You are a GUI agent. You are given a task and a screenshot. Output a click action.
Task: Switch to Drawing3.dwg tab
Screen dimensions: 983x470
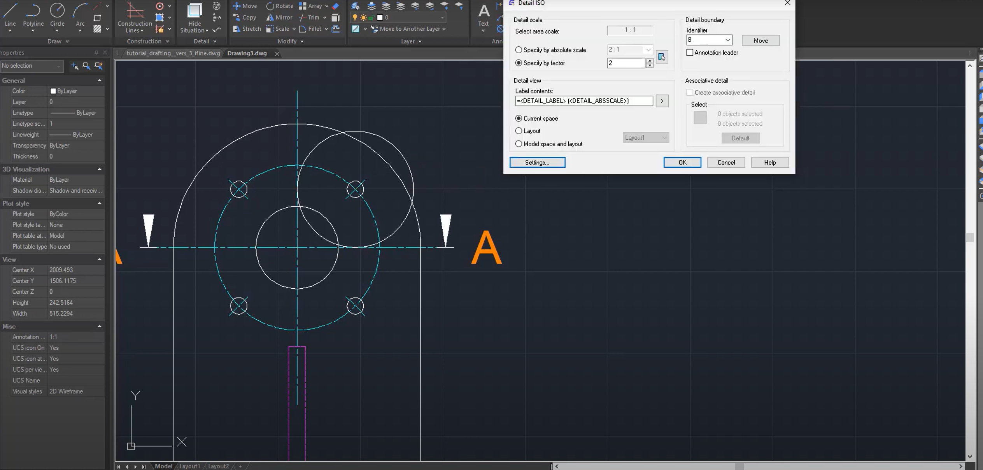coord(247,53)
